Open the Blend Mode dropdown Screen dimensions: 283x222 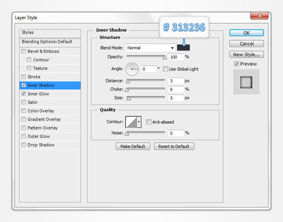point(150,48)
